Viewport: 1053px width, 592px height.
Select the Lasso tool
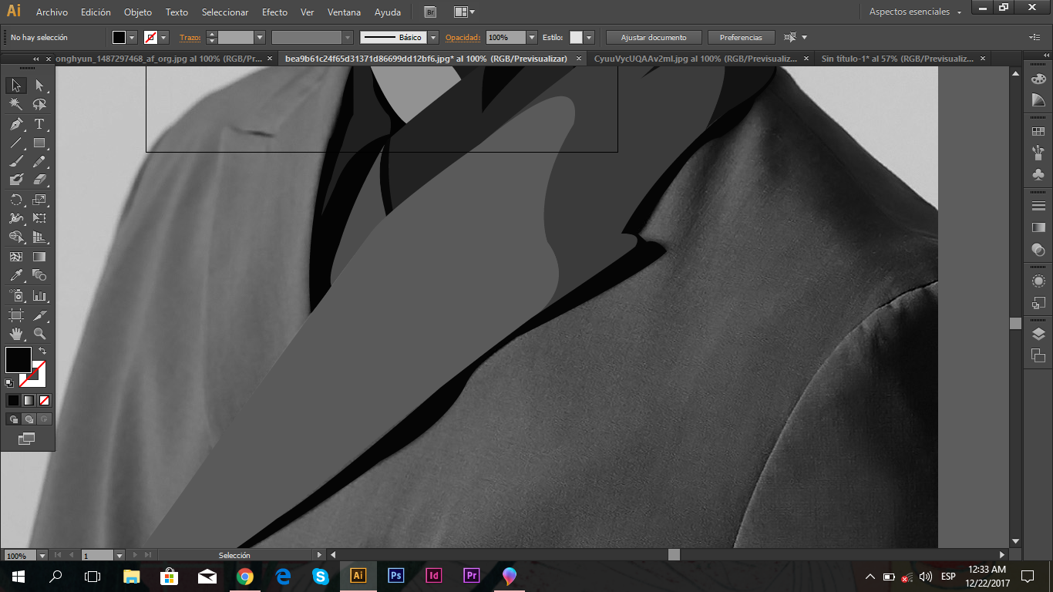(x=39, y=104)
